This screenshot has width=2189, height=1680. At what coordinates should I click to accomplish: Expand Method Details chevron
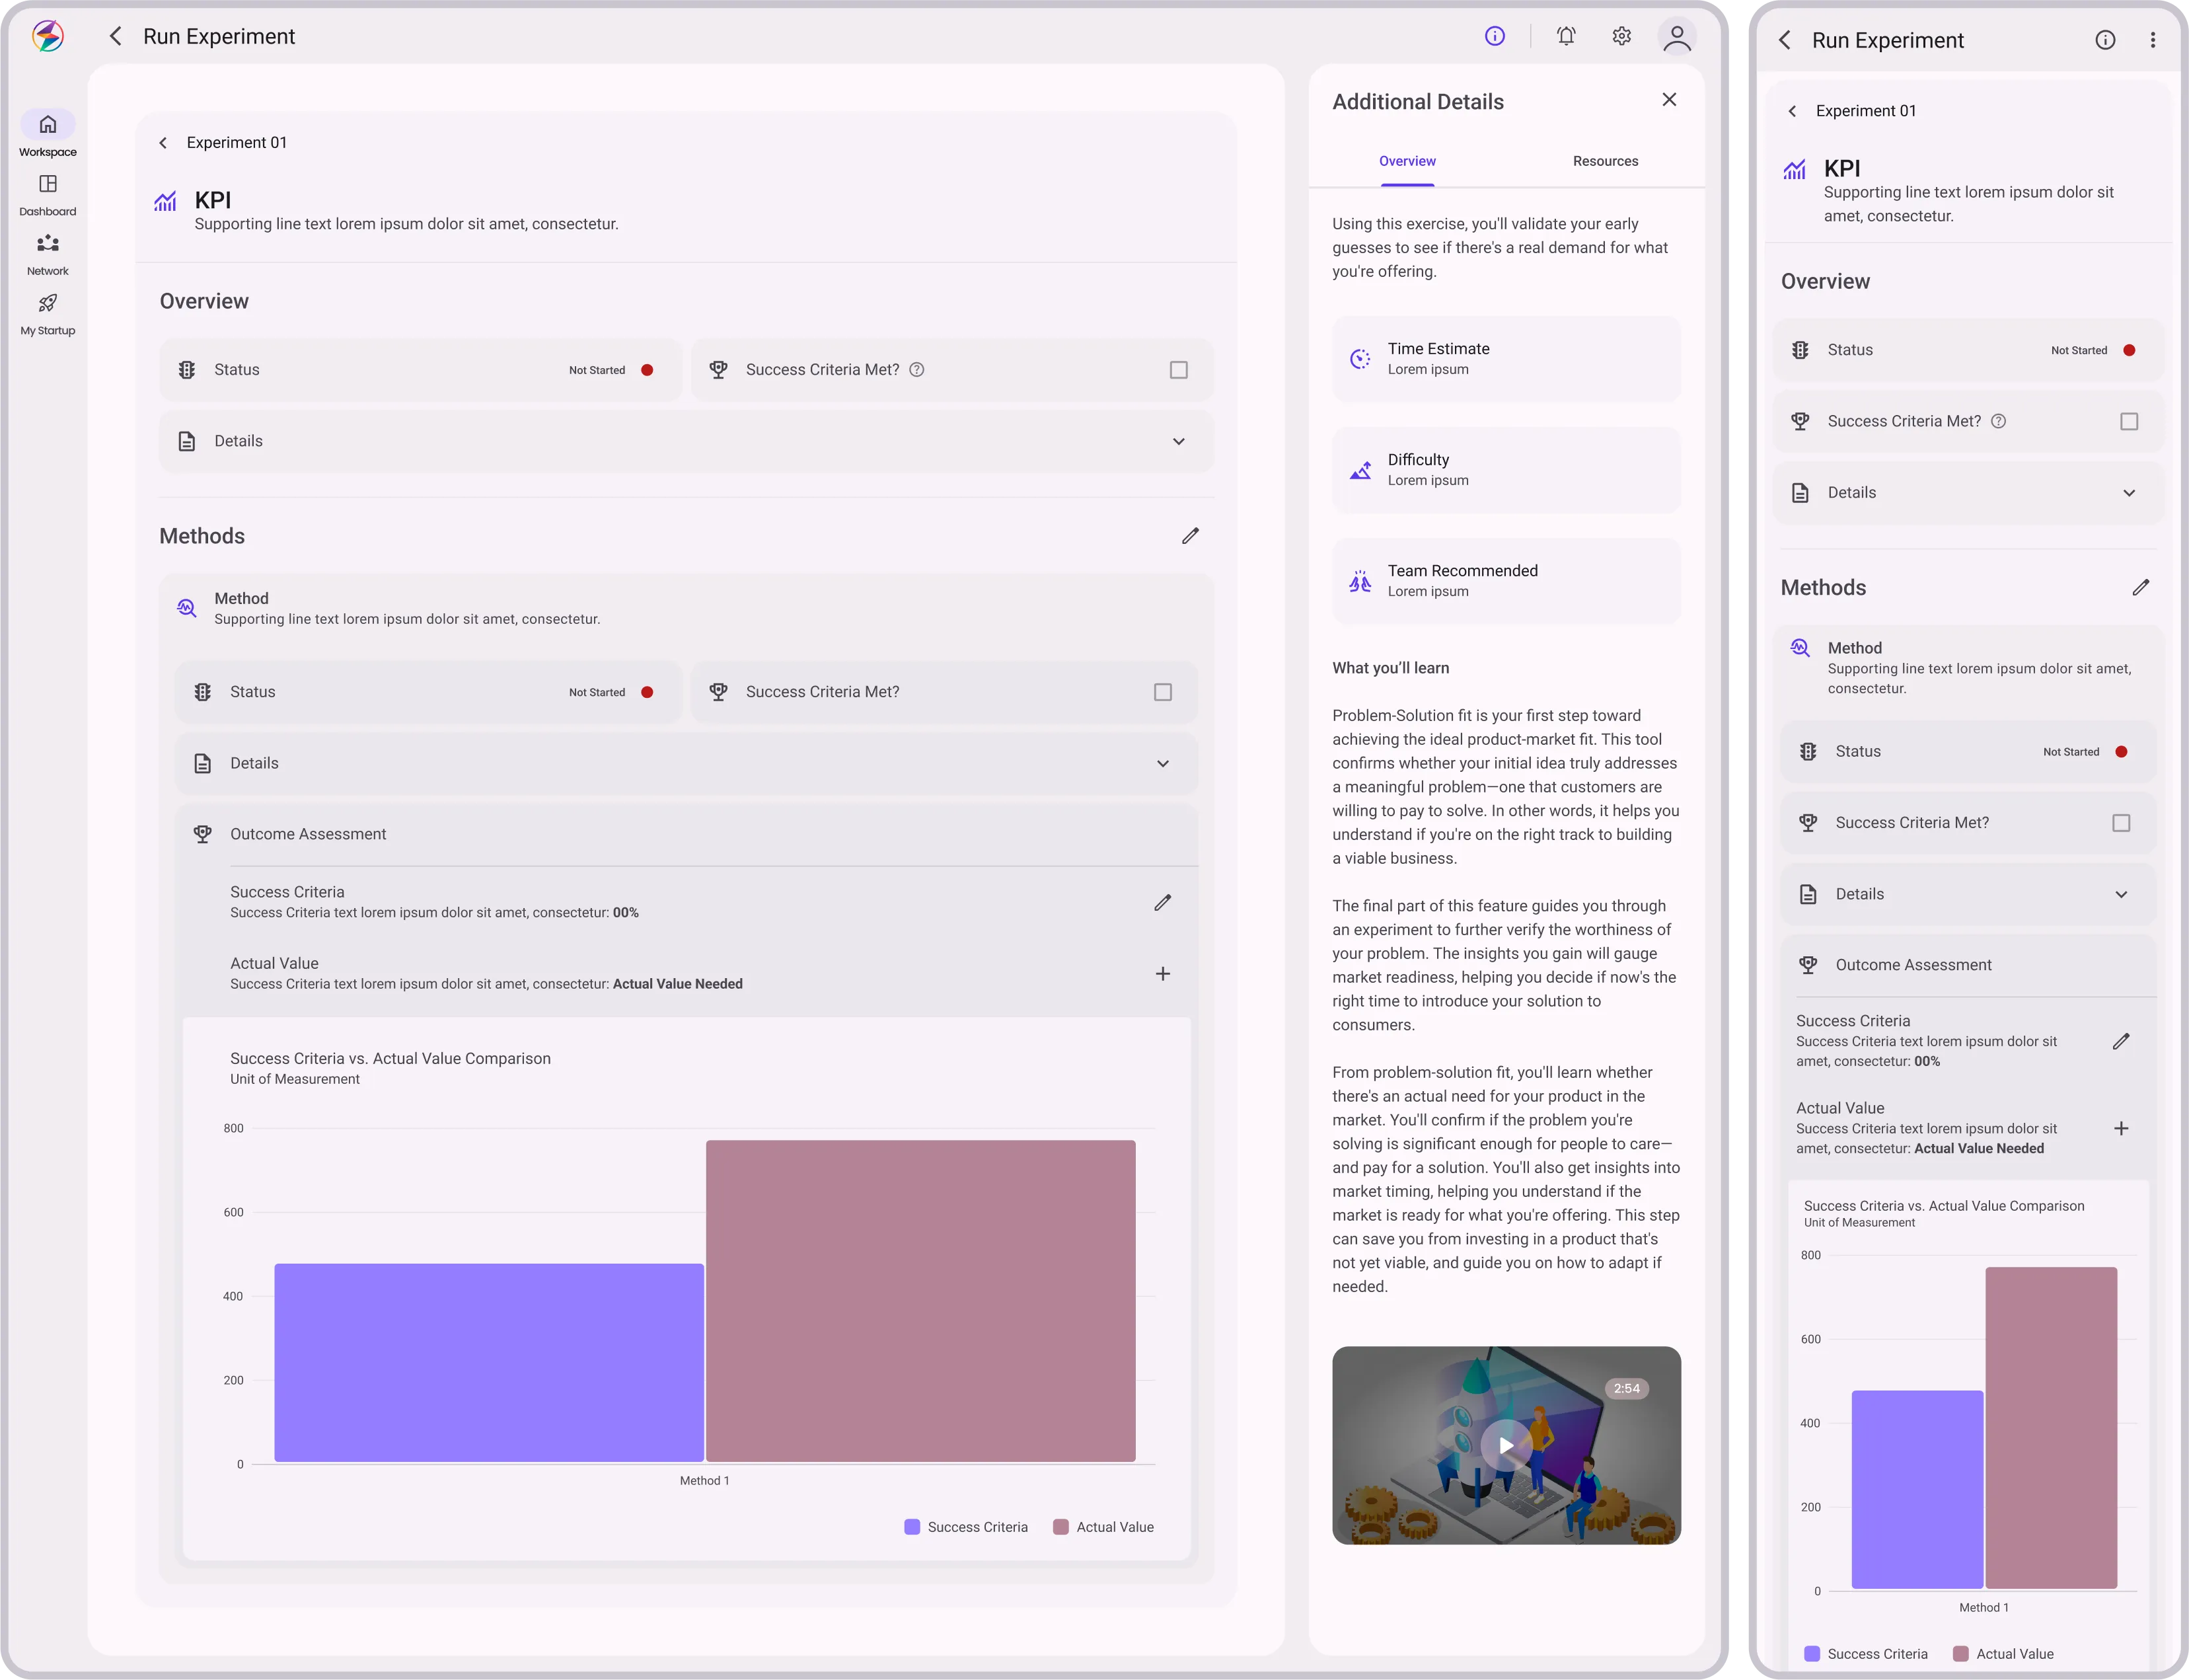click(1162, 764)
